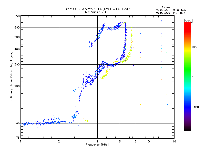Click the x-axis tick label '10'
The height and width of the screenshot is (154, 205).
[148, 141]
